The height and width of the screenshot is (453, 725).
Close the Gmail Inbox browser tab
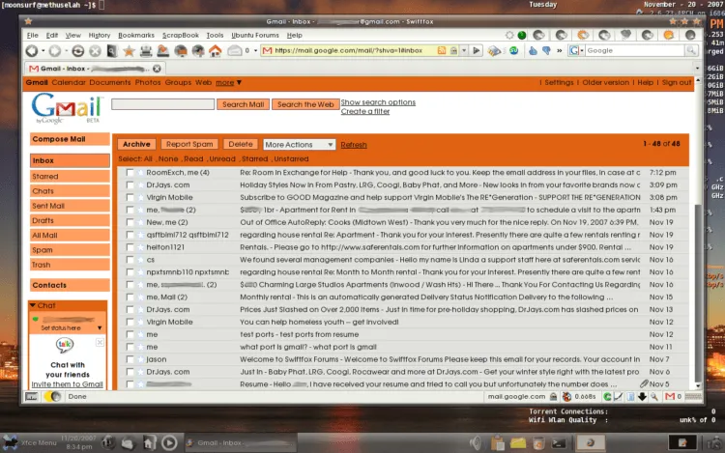[x=157, y=69]
